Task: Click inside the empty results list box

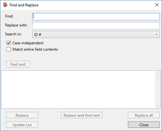Action: click(x=78, y=90)
